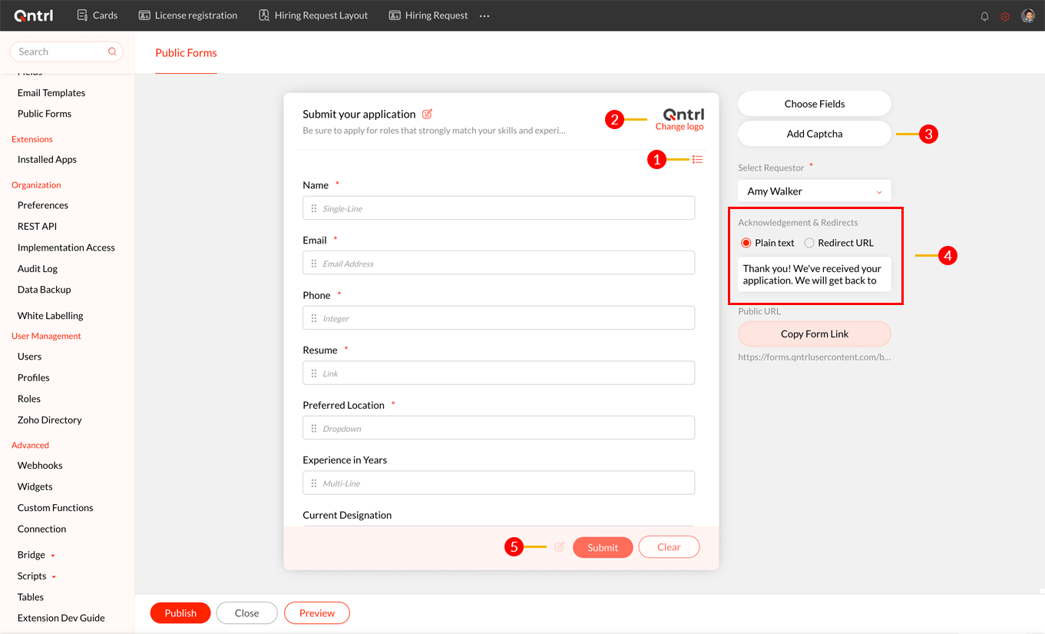This screenshot has height=634, width=1045.
Task: Click Choose Fields button
Action: pyautogui.click(x=815, y=104)
